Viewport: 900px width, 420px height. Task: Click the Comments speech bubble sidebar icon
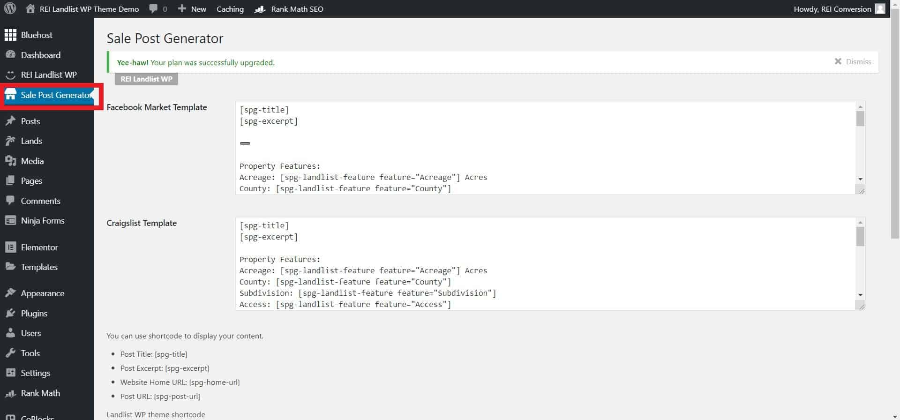(10, 201)
